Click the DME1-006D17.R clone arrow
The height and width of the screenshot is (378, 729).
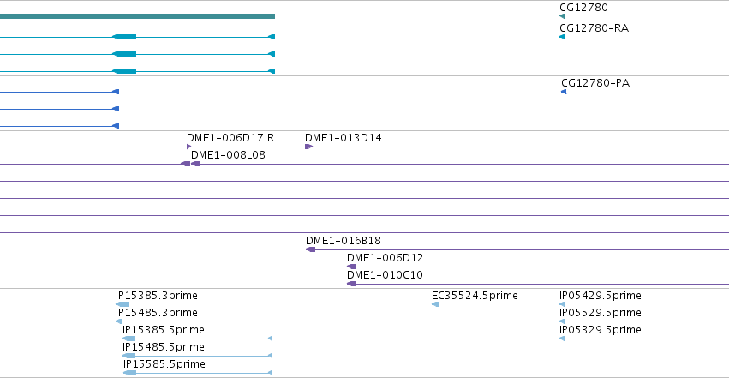coord(188,147)
